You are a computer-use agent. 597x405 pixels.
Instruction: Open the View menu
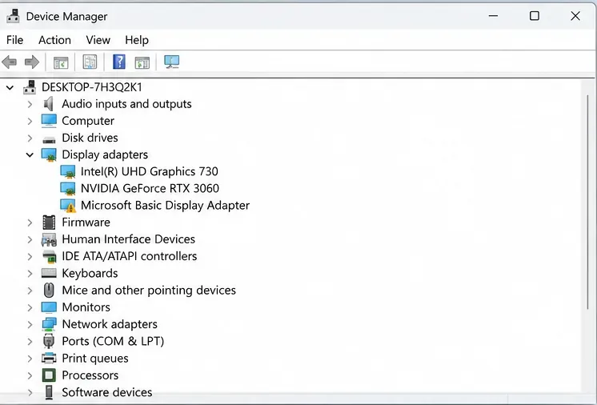click(x=98, y=40)
